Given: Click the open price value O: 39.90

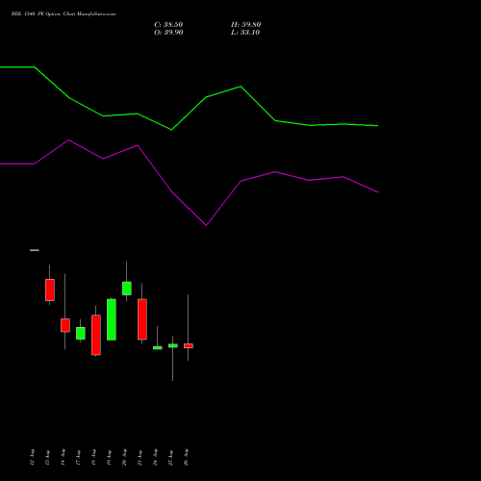Looking at the screenshot, I should click(x=168, y=33).
